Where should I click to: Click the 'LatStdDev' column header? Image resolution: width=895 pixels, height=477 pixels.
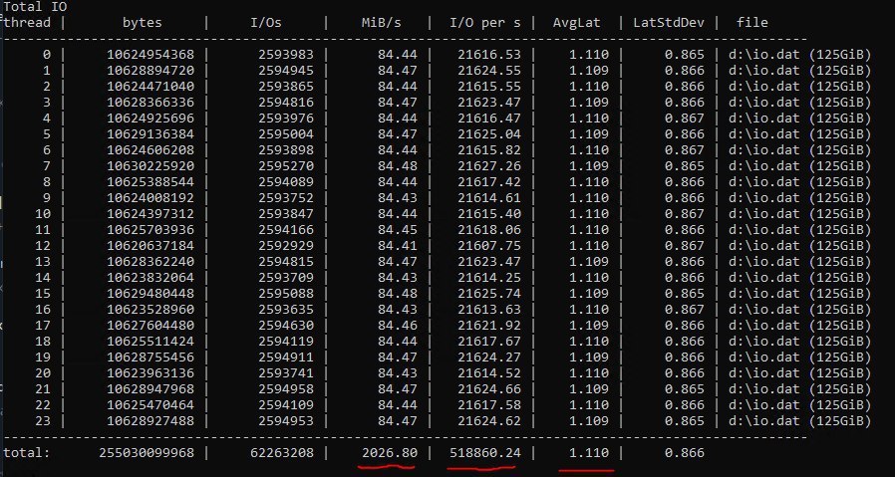coord(669,23)
